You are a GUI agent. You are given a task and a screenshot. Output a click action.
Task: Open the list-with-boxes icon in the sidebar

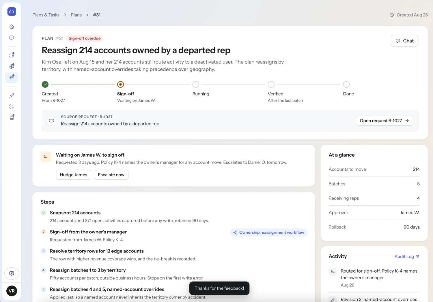pos(12,106)
